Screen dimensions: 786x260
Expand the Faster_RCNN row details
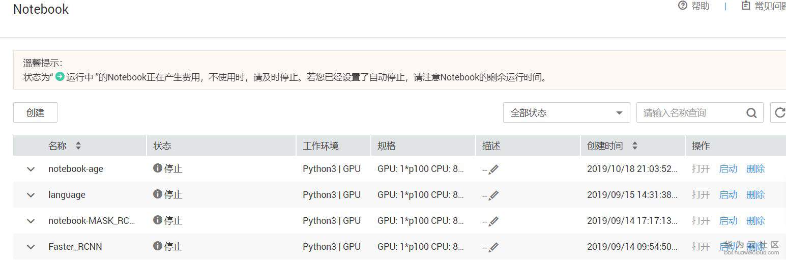(31, 247)
